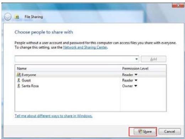Viewport: 185px width, 139px height.
Task: Expand the user name combo box arrow
Action: click(x=137, y=59)
